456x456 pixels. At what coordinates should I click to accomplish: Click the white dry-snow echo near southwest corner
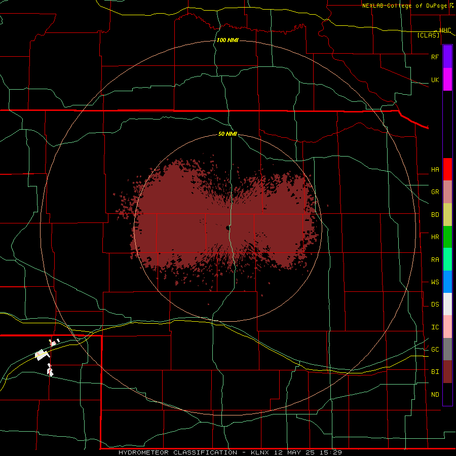click(42, 355)
